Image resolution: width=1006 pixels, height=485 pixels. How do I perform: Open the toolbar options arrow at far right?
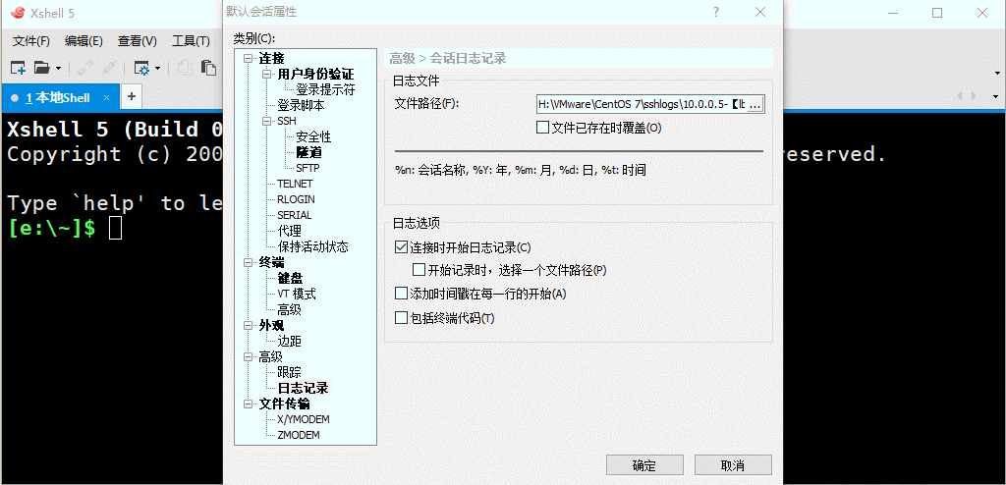[997, 72]
